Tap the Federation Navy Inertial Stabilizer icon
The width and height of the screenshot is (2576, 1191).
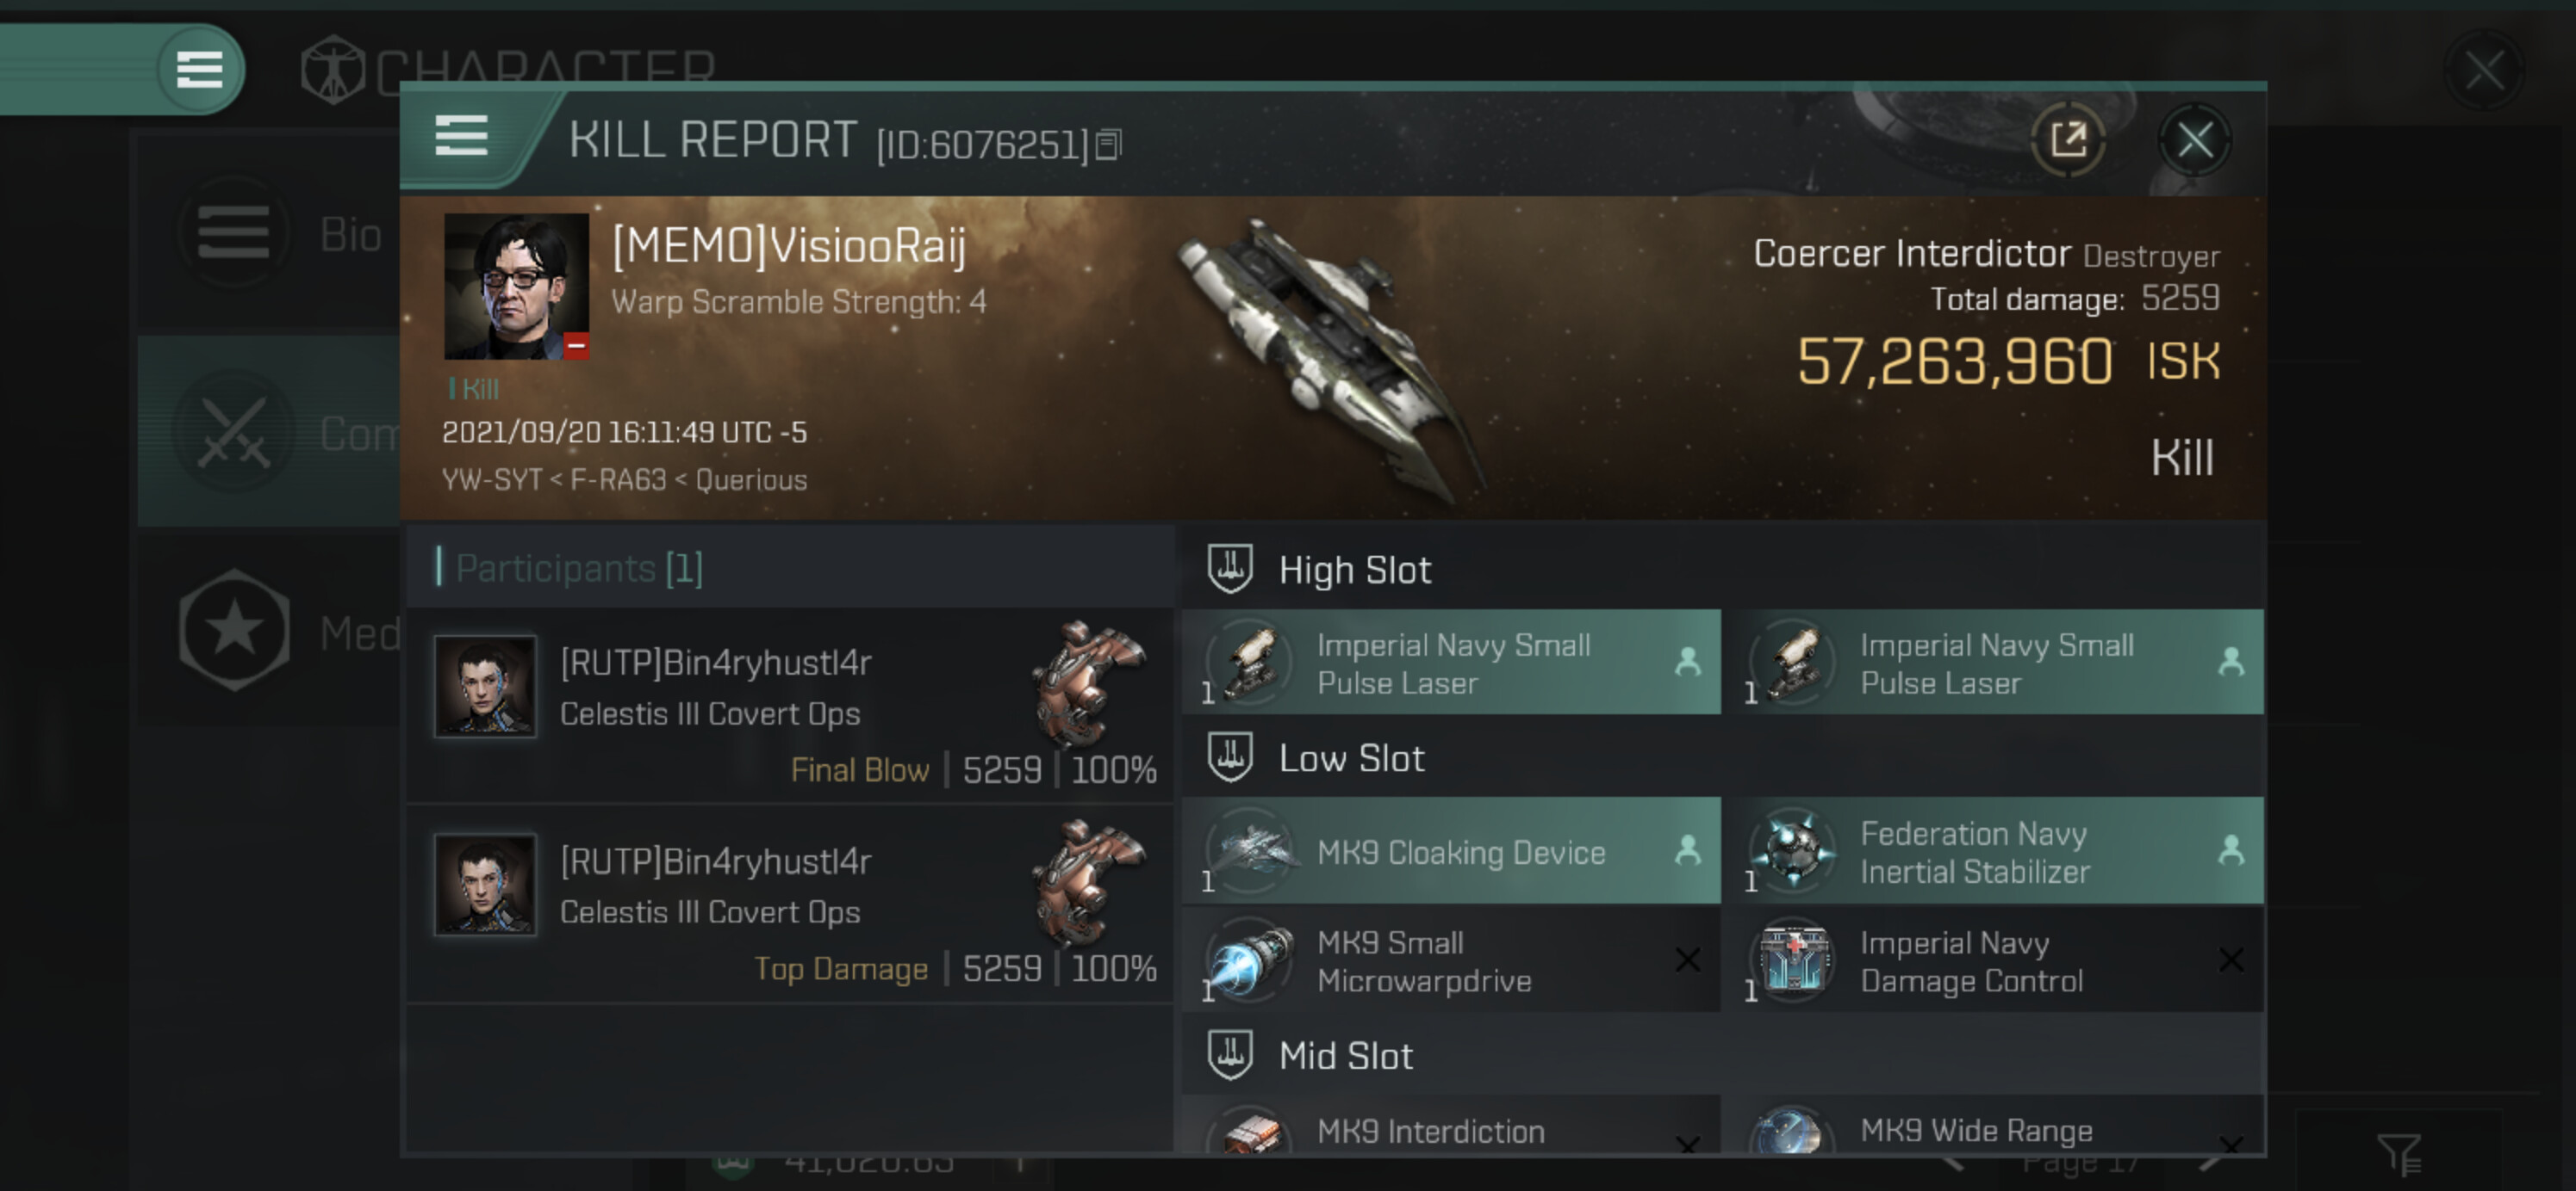[x=1793, y=851]
